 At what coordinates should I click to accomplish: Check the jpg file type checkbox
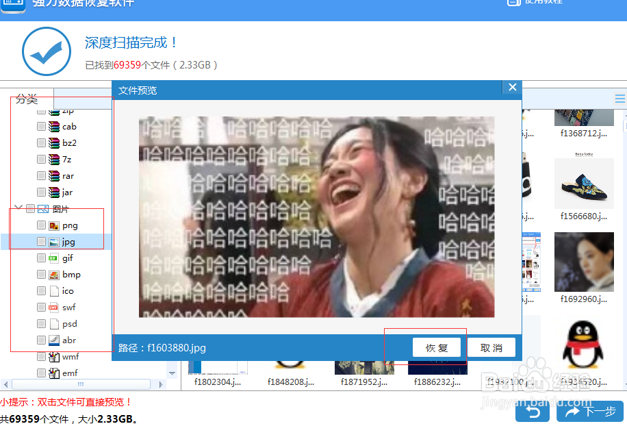coord(41,242)
